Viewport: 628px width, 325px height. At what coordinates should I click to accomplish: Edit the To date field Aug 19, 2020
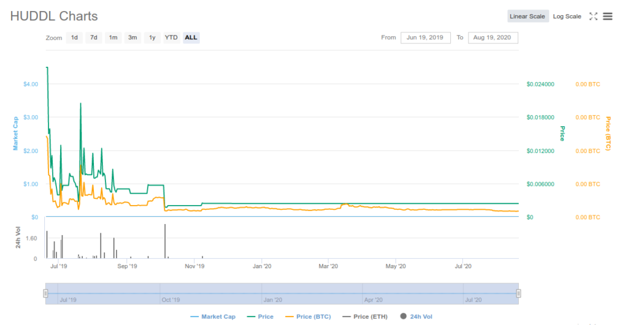pos(492,37)
